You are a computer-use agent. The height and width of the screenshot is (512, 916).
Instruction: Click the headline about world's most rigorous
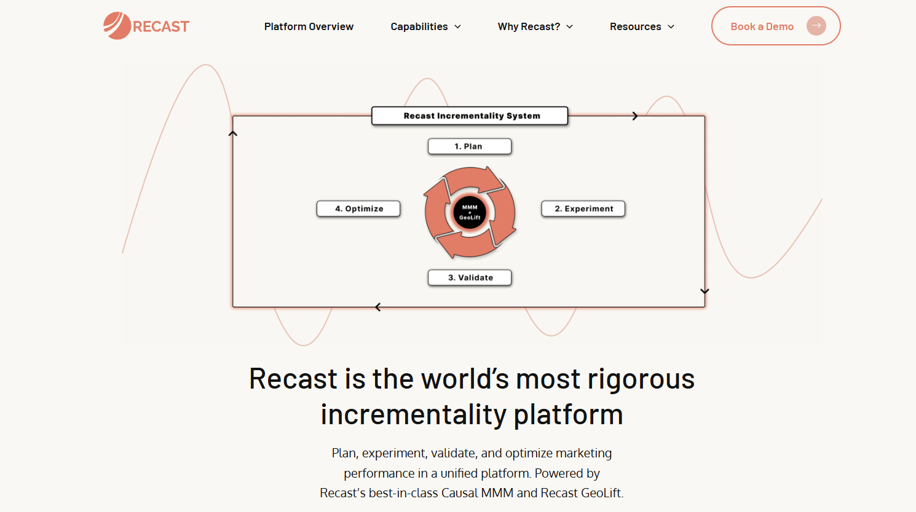(472, 378)
